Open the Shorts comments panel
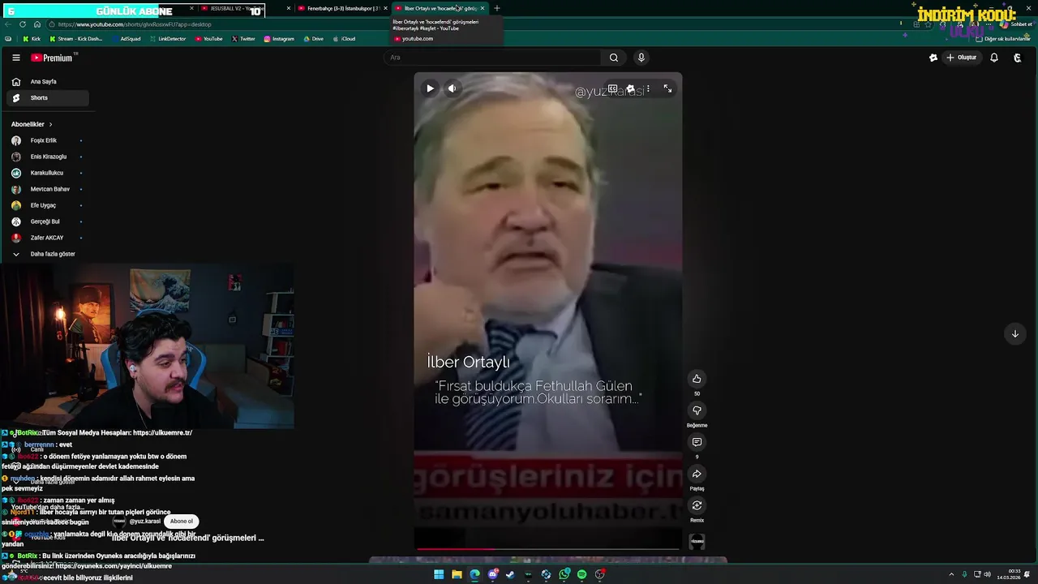The width and height of the screenshot is (1038, 584). [x=697, y=442]
